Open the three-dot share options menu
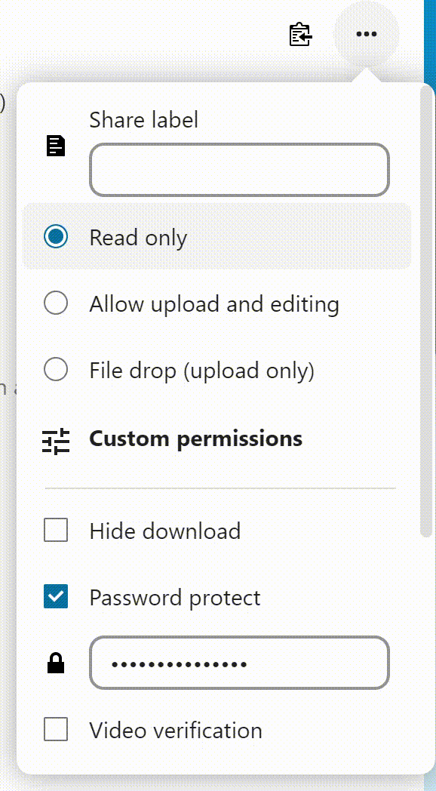Viewport: 436px width, 791px height. [x=366, y=34]
